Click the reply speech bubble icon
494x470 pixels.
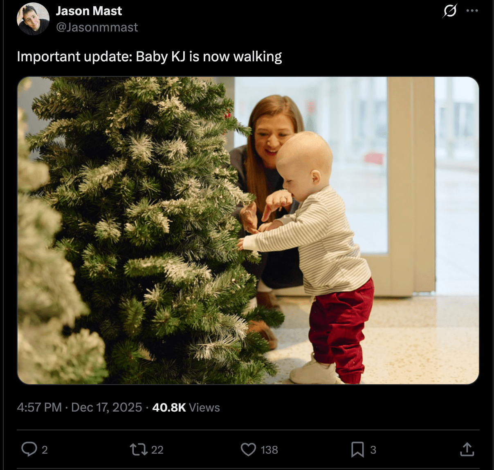tap(29, 450)
